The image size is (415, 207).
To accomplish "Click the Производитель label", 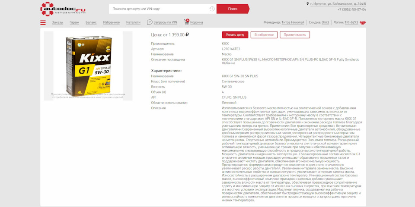I will [163, 44].
